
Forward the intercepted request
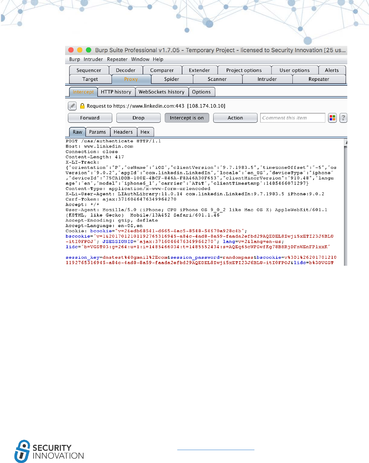click(90, 118)
